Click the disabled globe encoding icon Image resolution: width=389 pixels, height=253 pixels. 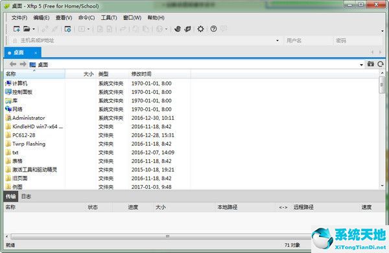[159, 29]
